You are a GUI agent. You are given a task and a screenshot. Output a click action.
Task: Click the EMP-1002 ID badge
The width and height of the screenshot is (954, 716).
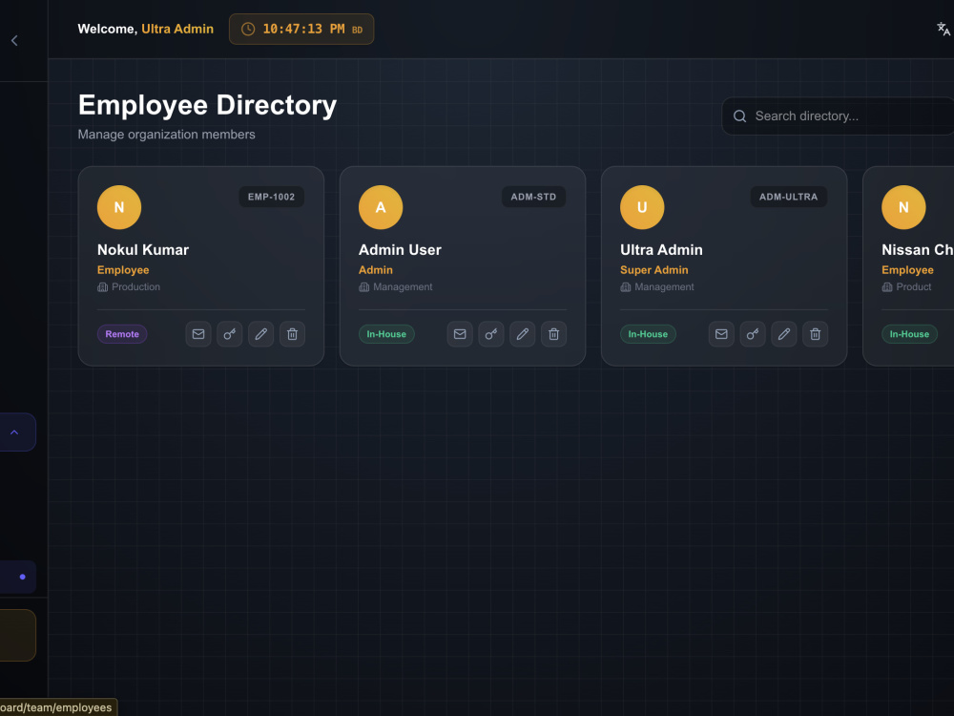[271, 197]
